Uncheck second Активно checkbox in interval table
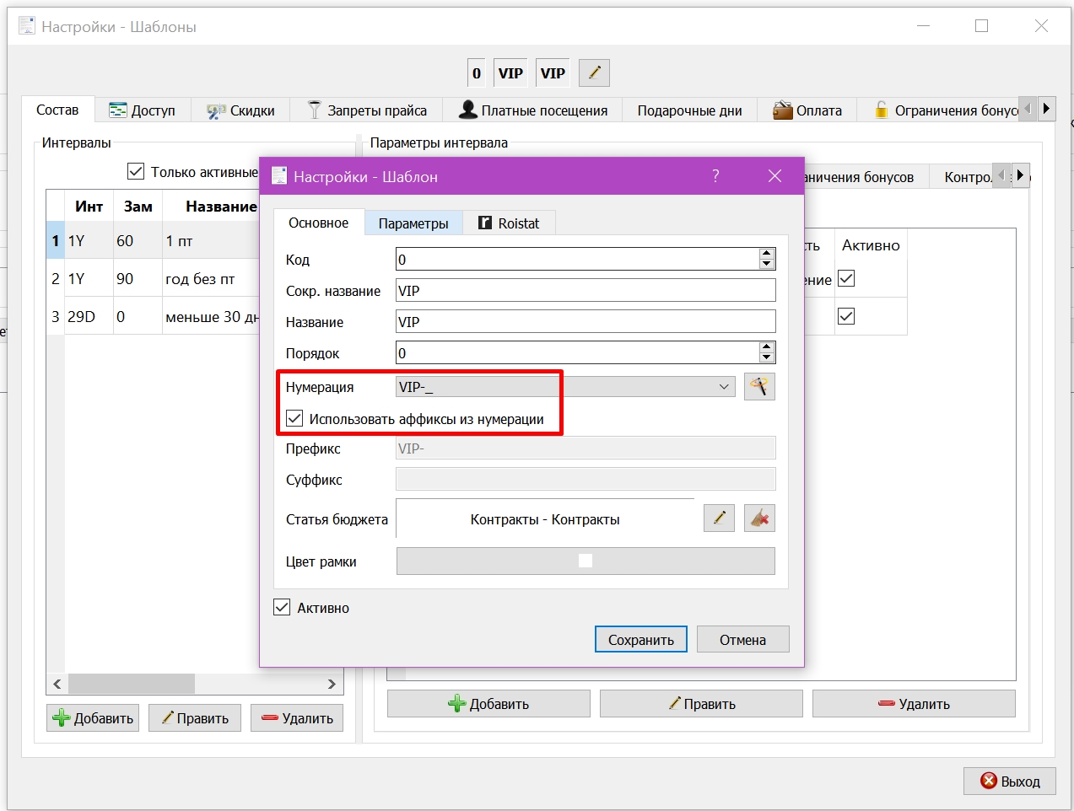 click(x=846, y=316)
